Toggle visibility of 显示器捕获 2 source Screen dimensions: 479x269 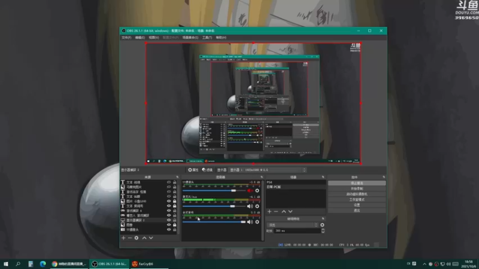(x=169, y=220)
